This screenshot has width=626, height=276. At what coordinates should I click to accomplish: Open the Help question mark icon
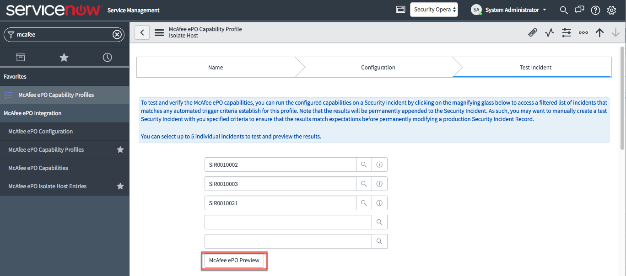(595, 10)
